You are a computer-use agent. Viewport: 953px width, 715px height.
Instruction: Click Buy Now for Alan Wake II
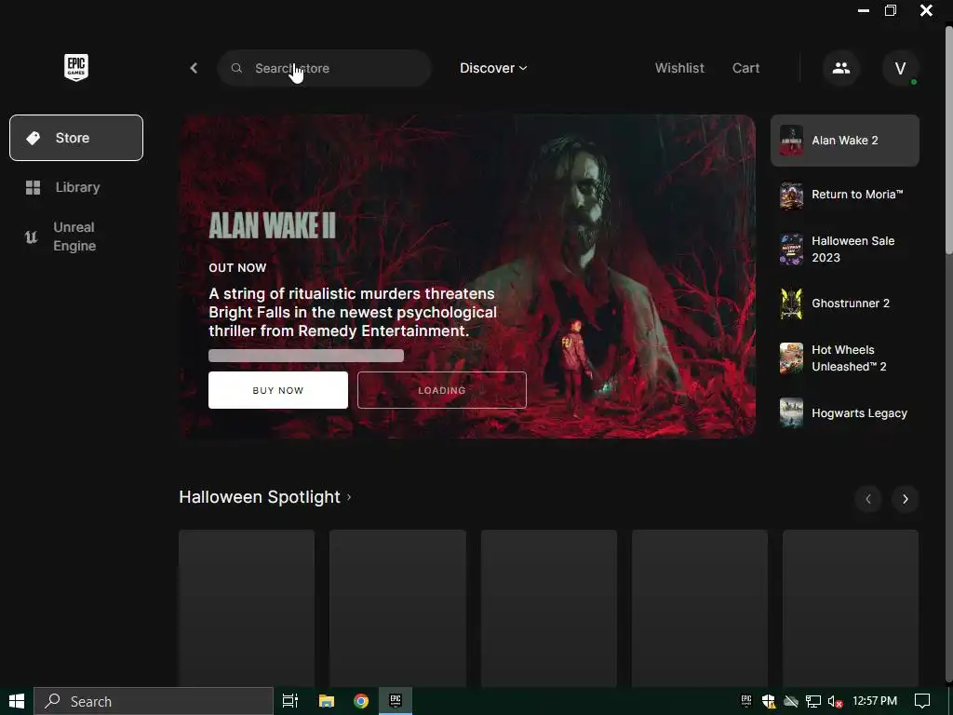(x=277, y=390)
